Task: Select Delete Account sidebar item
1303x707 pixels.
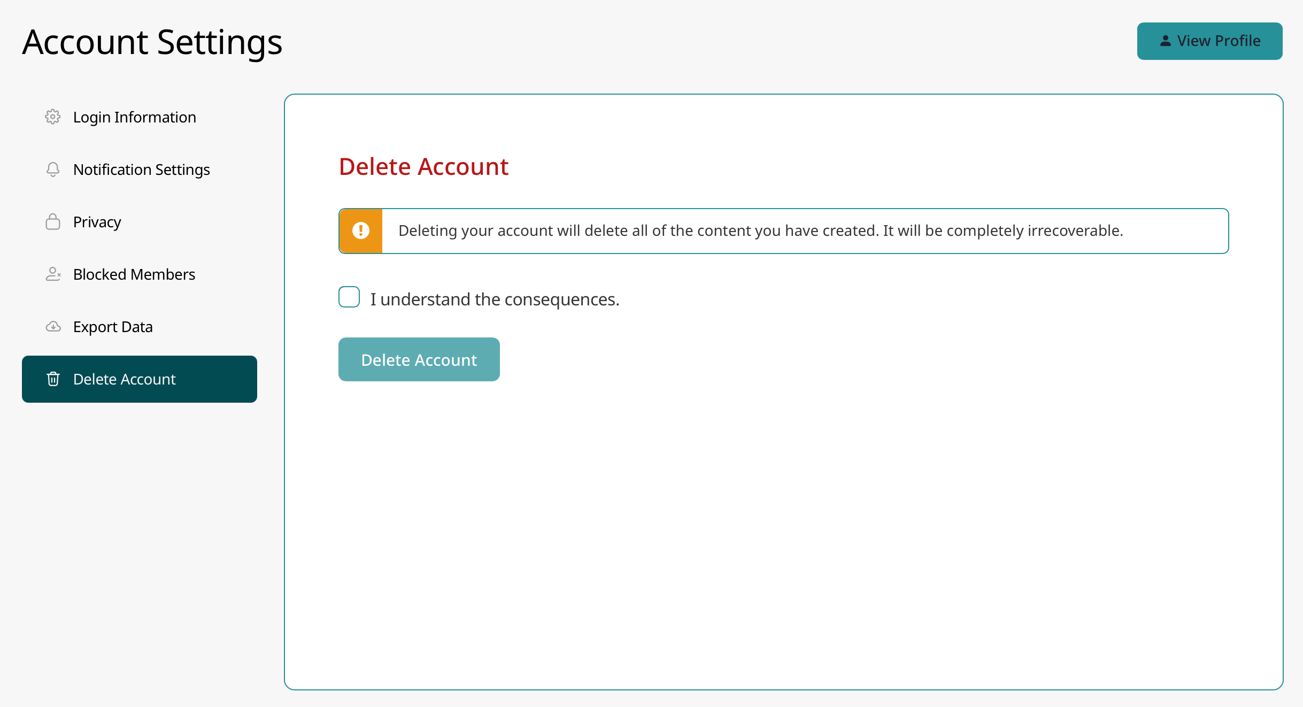Action: 139,379
